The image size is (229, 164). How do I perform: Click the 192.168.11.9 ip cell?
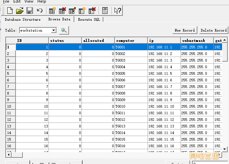(164, 100)
